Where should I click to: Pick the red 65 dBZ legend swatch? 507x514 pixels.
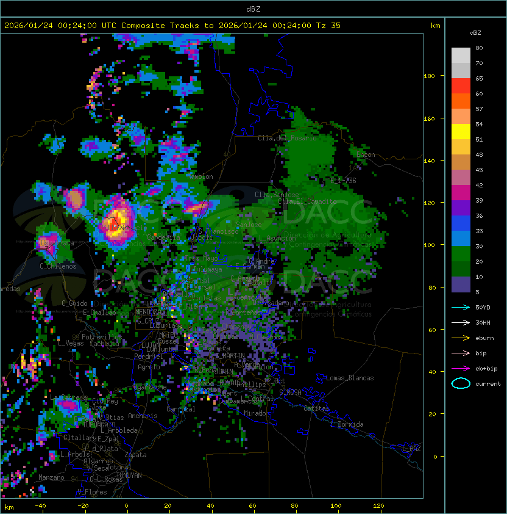[461, 85]
